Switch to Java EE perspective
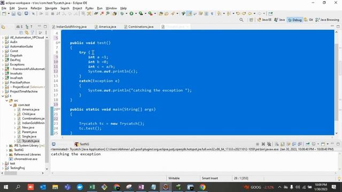Viewport: 342px width, 192px height. 265,20
